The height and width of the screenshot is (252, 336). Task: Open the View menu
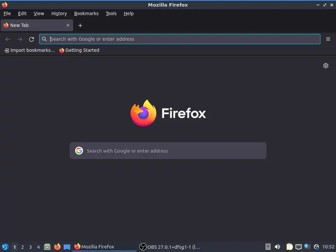tap(39, 13)
